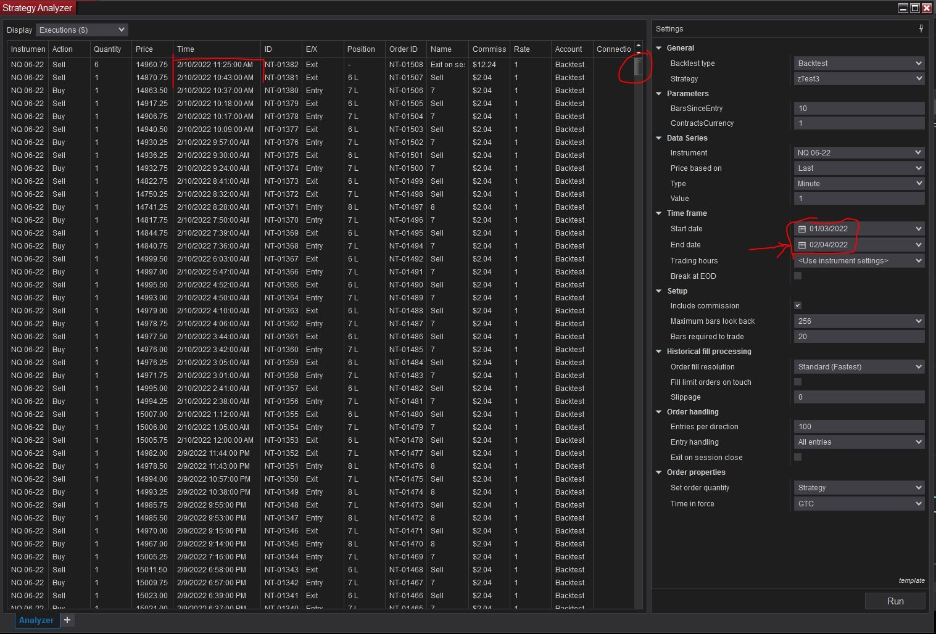Collapse the Time frame section
The height and width of the screenshot is (634, 936).
point(659,213)
